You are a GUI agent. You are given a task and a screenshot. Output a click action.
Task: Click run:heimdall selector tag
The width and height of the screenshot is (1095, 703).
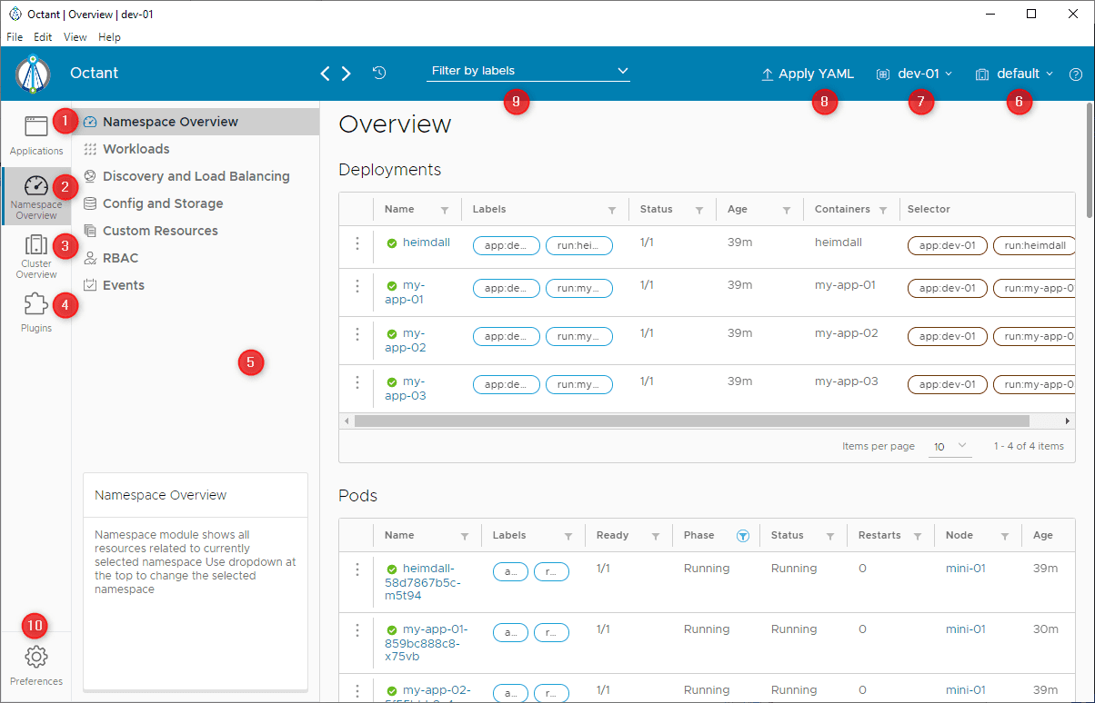[x=1035, y=245]
